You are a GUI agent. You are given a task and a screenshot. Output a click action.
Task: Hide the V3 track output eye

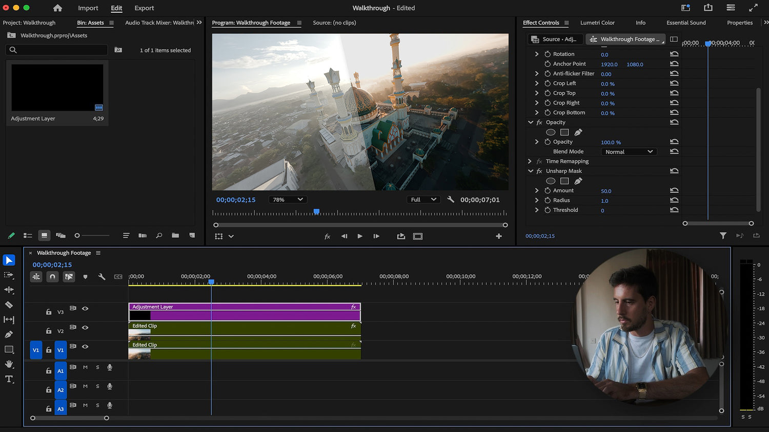point(85,309)
